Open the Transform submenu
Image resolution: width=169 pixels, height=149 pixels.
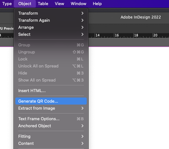(51, 13)
